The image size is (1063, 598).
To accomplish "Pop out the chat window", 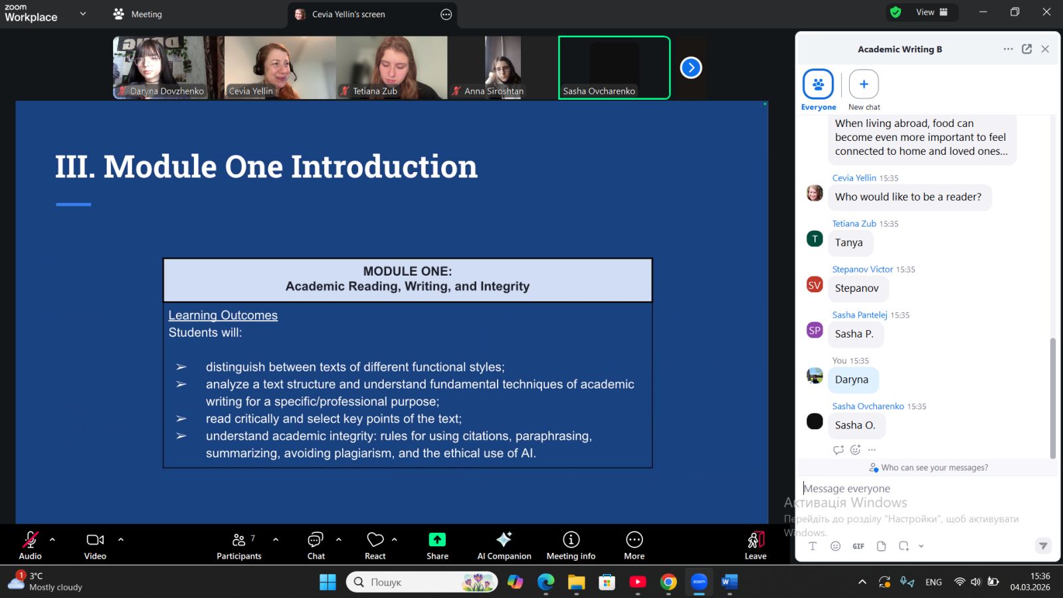I will tap(1026, 49).
